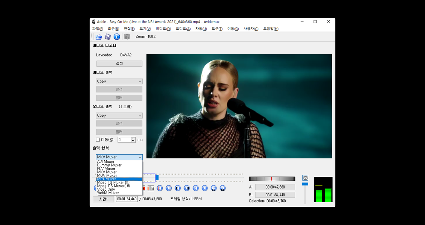Open the 사용자(C) menu

tap(251, 29)
